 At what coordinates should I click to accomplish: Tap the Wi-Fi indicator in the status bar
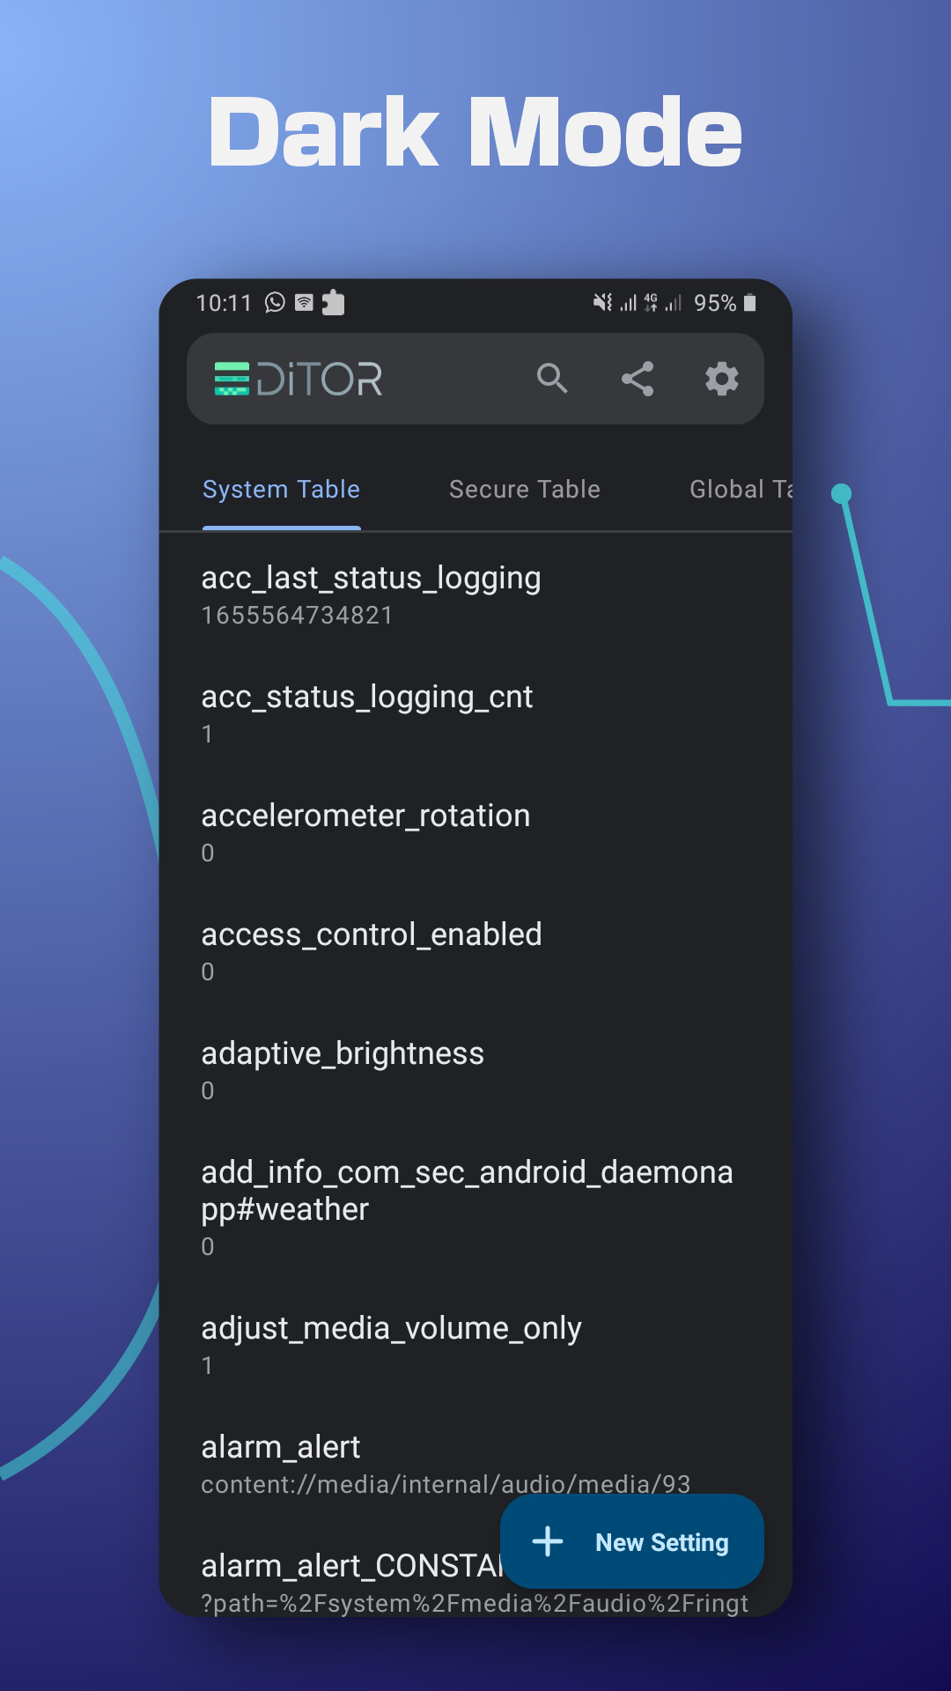point(303,302)
